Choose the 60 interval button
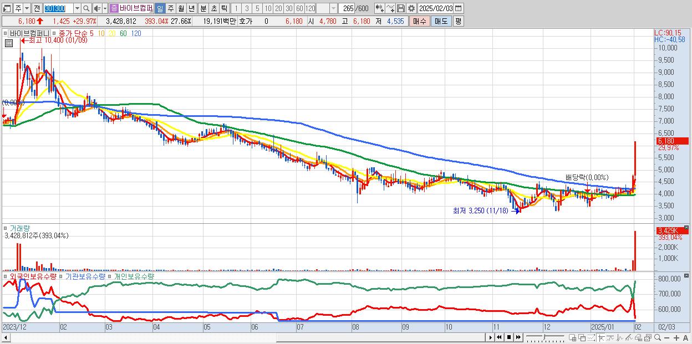 (x=299, y=8)
